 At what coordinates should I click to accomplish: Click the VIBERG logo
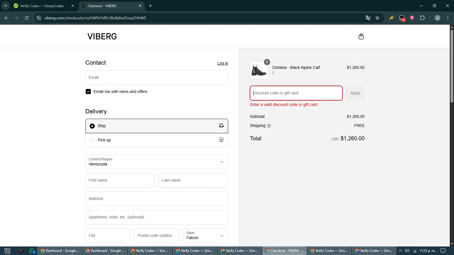[x=102, y=37]
